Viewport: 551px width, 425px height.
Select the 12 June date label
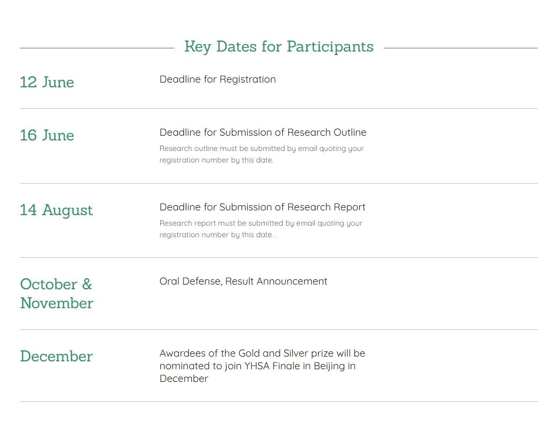[x=47, y=82]
